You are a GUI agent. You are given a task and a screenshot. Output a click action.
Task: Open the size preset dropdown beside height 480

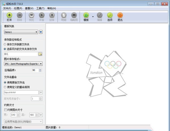41,115
